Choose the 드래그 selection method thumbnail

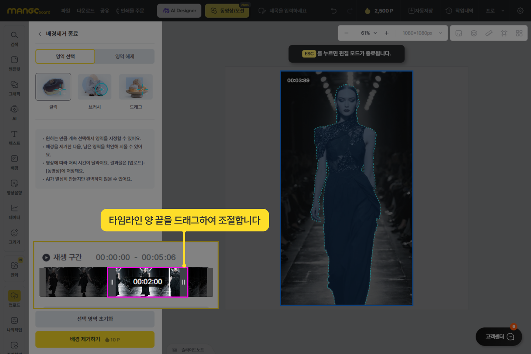pos(136,87)
